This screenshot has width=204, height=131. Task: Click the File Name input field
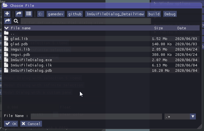coord(96,117)
